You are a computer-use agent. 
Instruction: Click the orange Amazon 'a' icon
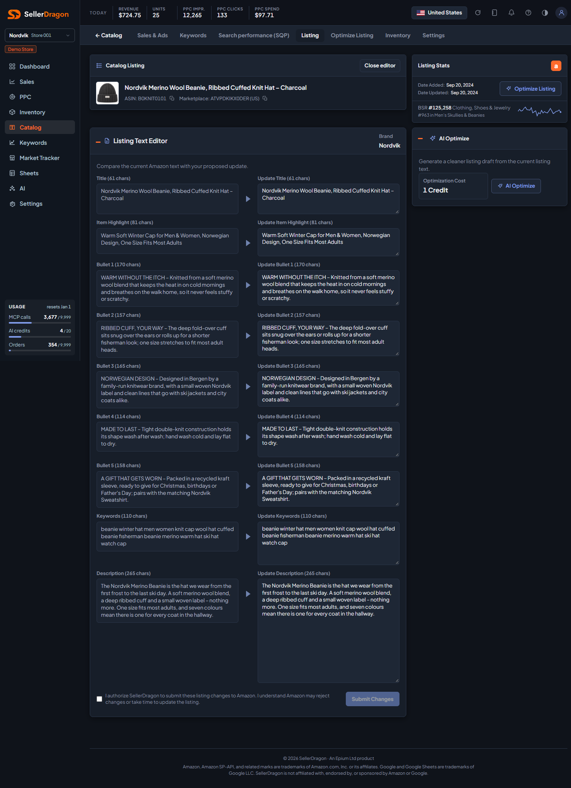pyautogui.click(x=556, y=66)
